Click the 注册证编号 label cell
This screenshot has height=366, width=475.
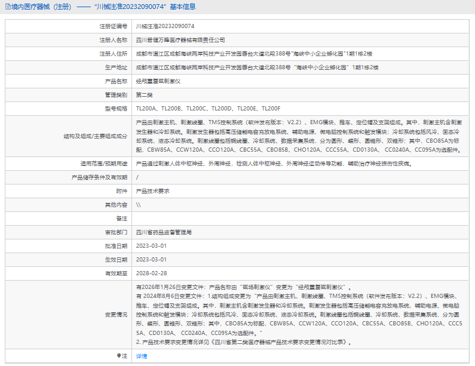point(114,26)
